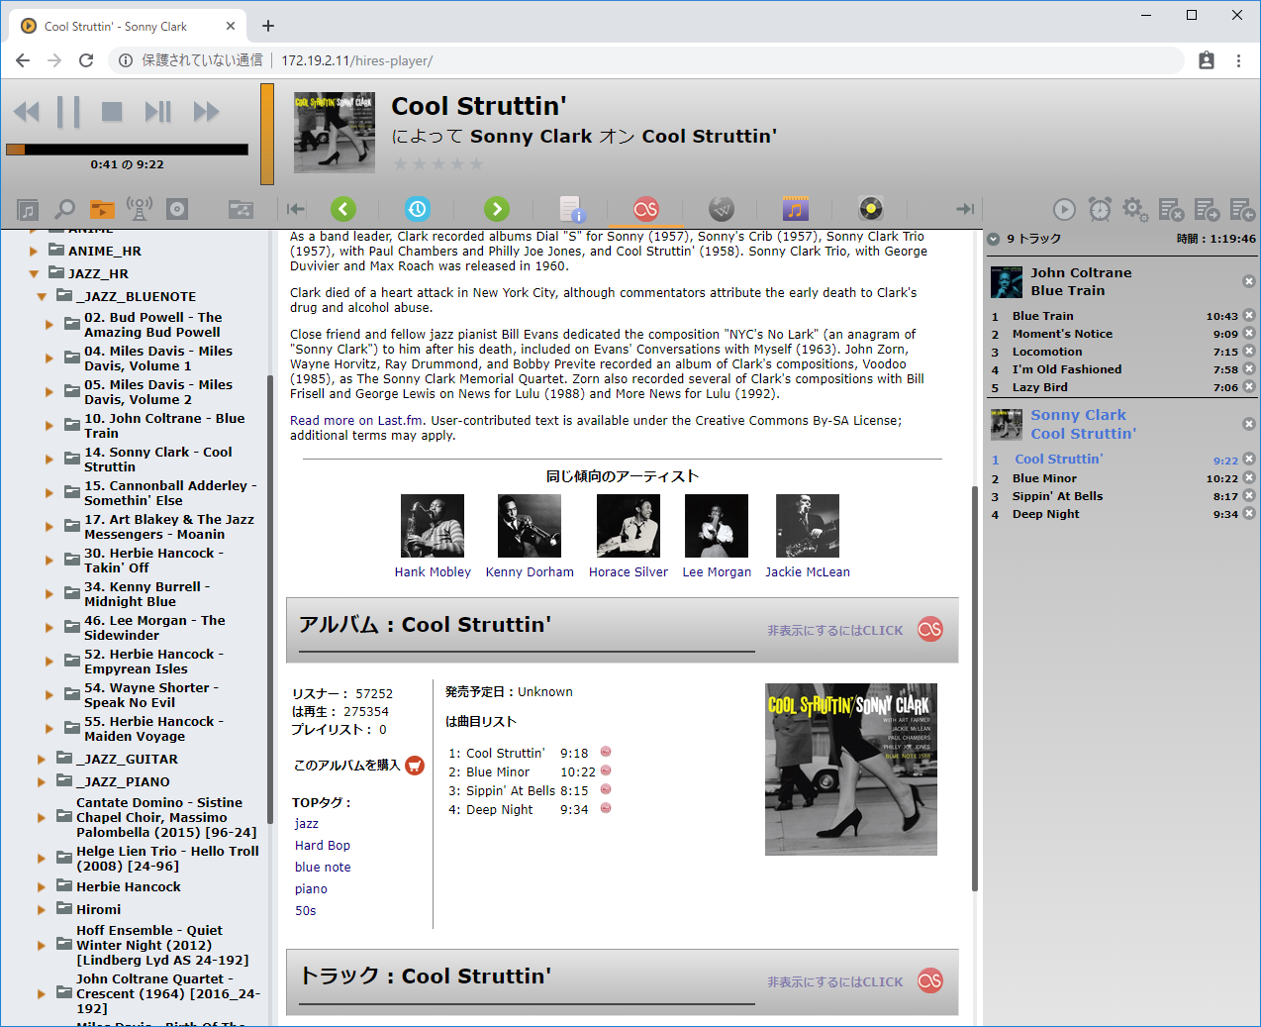Click the shared folder icon
This screenshot has height=1027, width=1261.
point(241,209)
